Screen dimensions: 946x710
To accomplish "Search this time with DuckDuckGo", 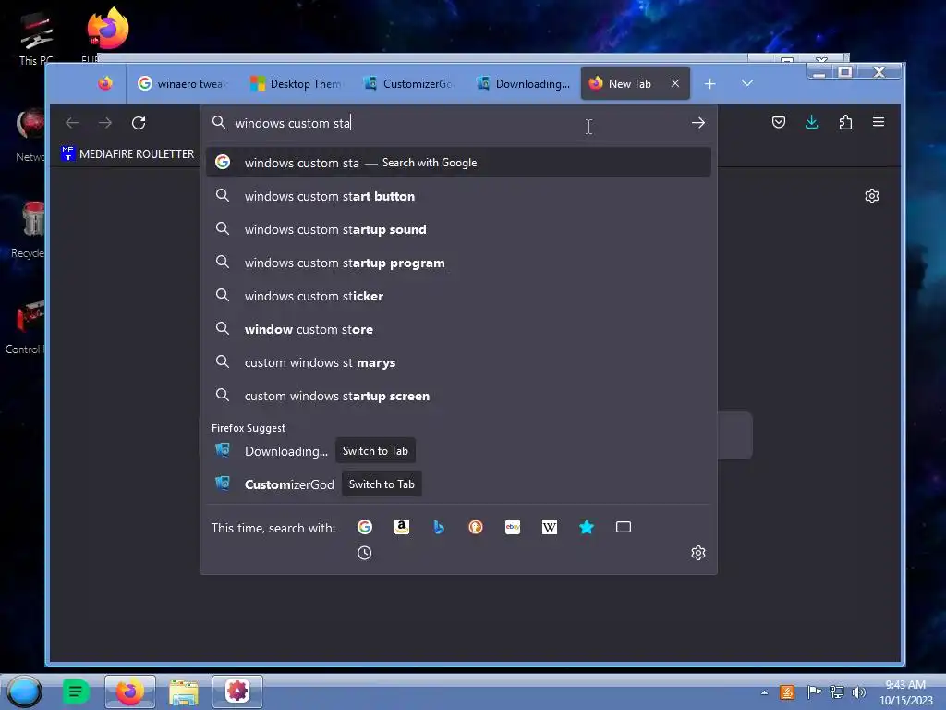I will coord(476,527).
